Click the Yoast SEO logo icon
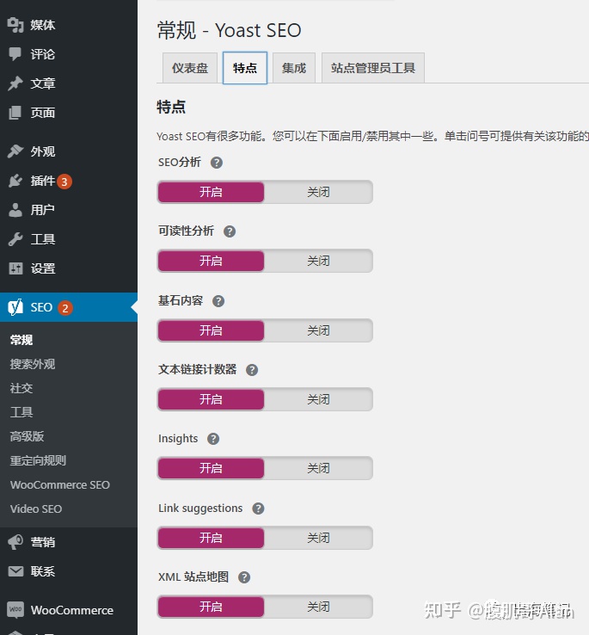Image resolution: width=589 pixels, height=635 pixels. pyautogui.click(x=15, y=307)
